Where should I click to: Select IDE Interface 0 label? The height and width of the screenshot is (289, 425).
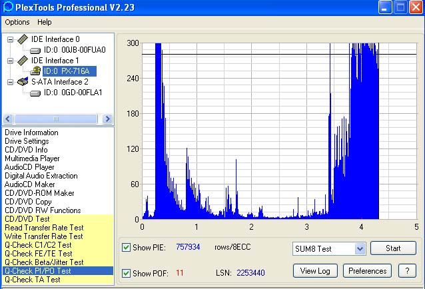point(55,39)
